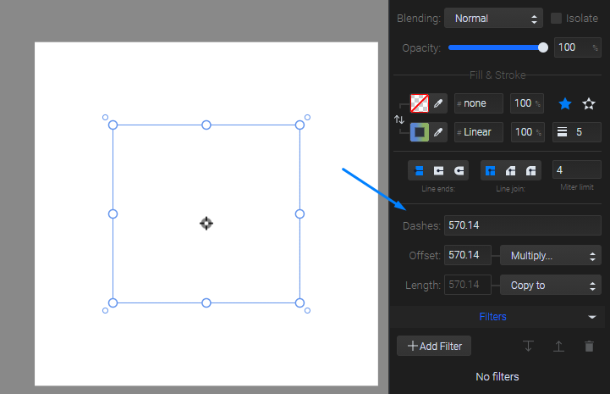The width and height of the screenshot is (610, 394).
Task: Click the left-middle handle of selection
Action: point(113,214)
